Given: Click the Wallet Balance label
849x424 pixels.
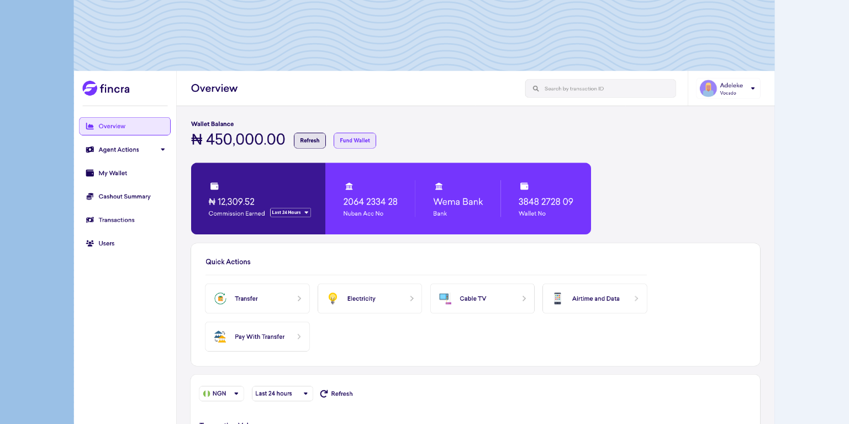Looking at the screenshot, I should pos(212,124).
